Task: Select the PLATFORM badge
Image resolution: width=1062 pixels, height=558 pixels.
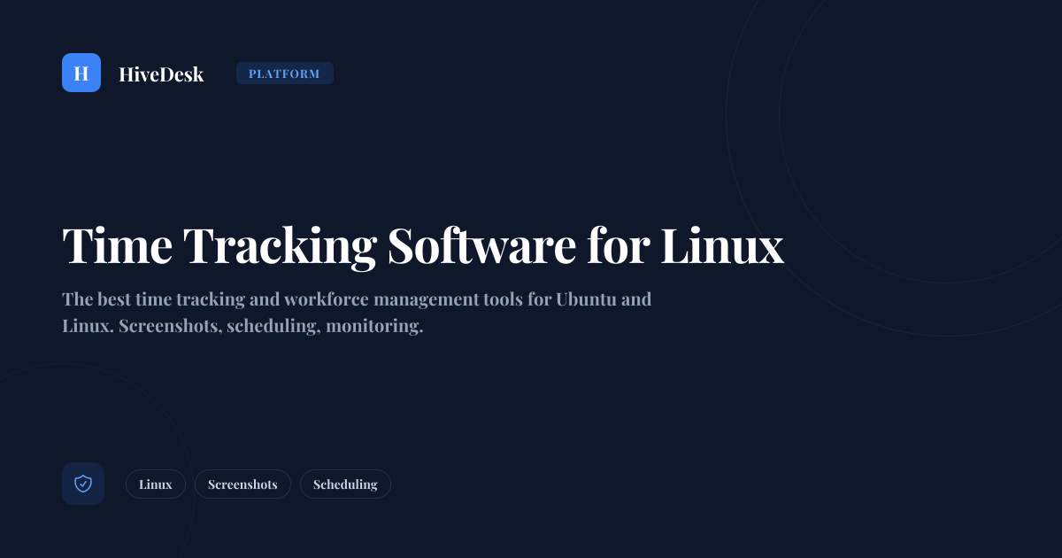Action: [x=285, y=74]
